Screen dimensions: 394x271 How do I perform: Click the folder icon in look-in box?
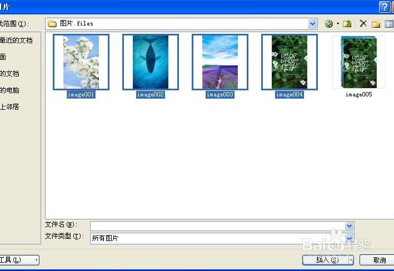(x=52, y=24)
